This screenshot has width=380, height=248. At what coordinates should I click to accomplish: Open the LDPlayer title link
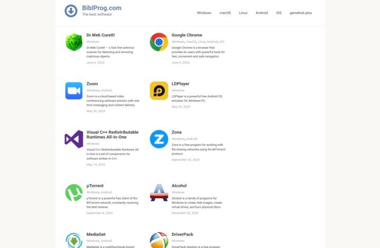click(x=180, y=84)
